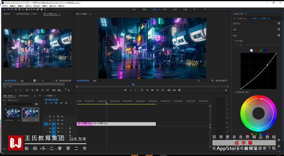The width and height of the screenshot is (284, 156).
Task: Open the 序列(S) menu
Action: pos(28,6)
